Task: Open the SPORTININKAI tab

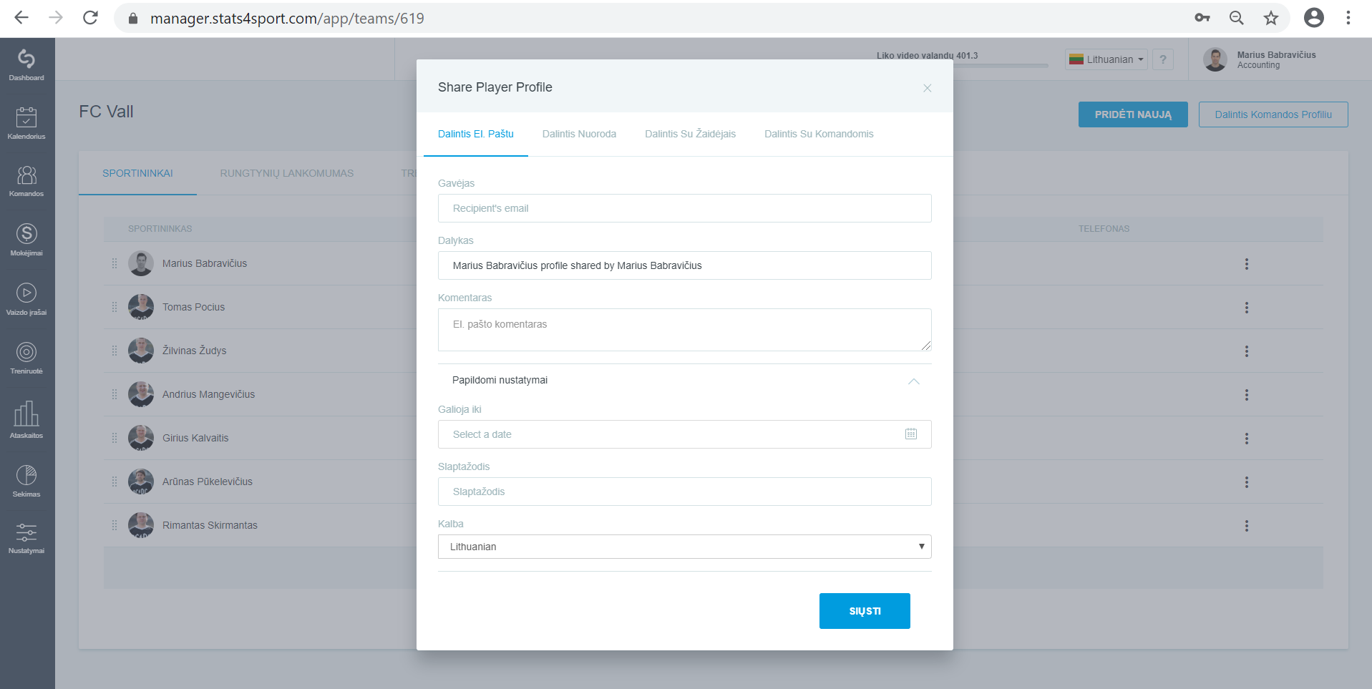Action: pos(137,173)
